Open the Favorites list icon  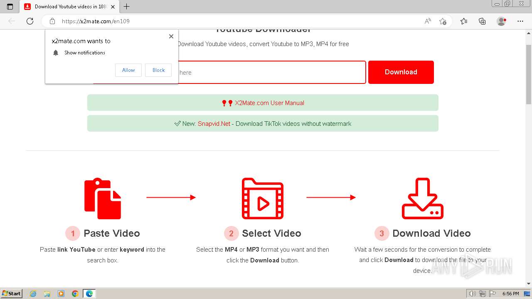click(x=464, y=21)
